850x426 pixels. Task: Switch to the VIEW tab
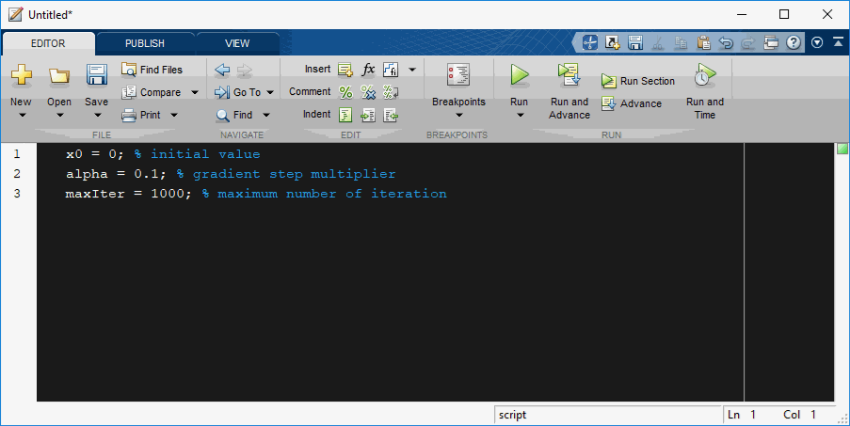point(237,43)
